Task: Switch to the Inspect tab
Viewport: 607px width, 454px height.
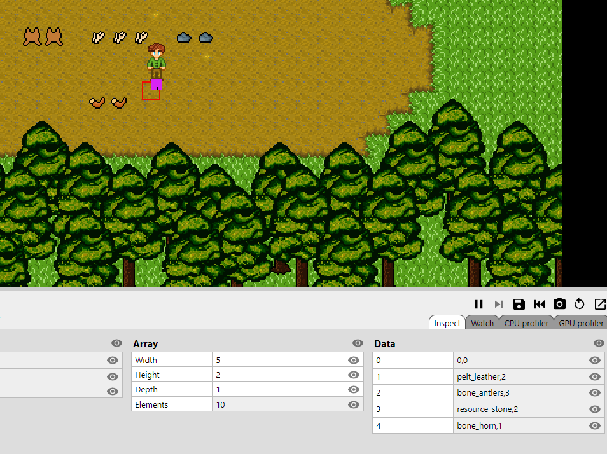Action: 447,323
